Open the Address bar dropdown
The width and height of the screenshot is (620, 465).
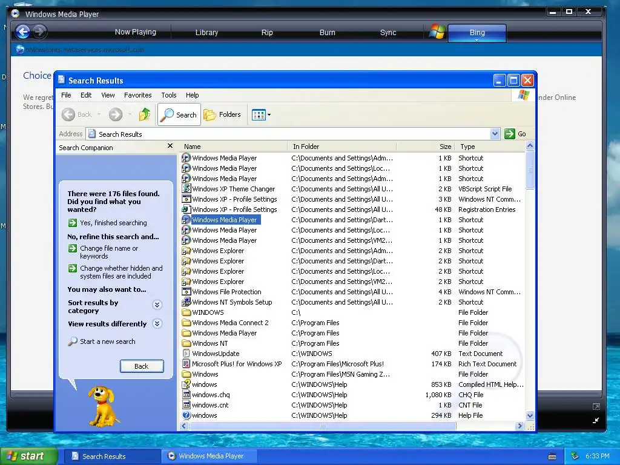point(495,134)
